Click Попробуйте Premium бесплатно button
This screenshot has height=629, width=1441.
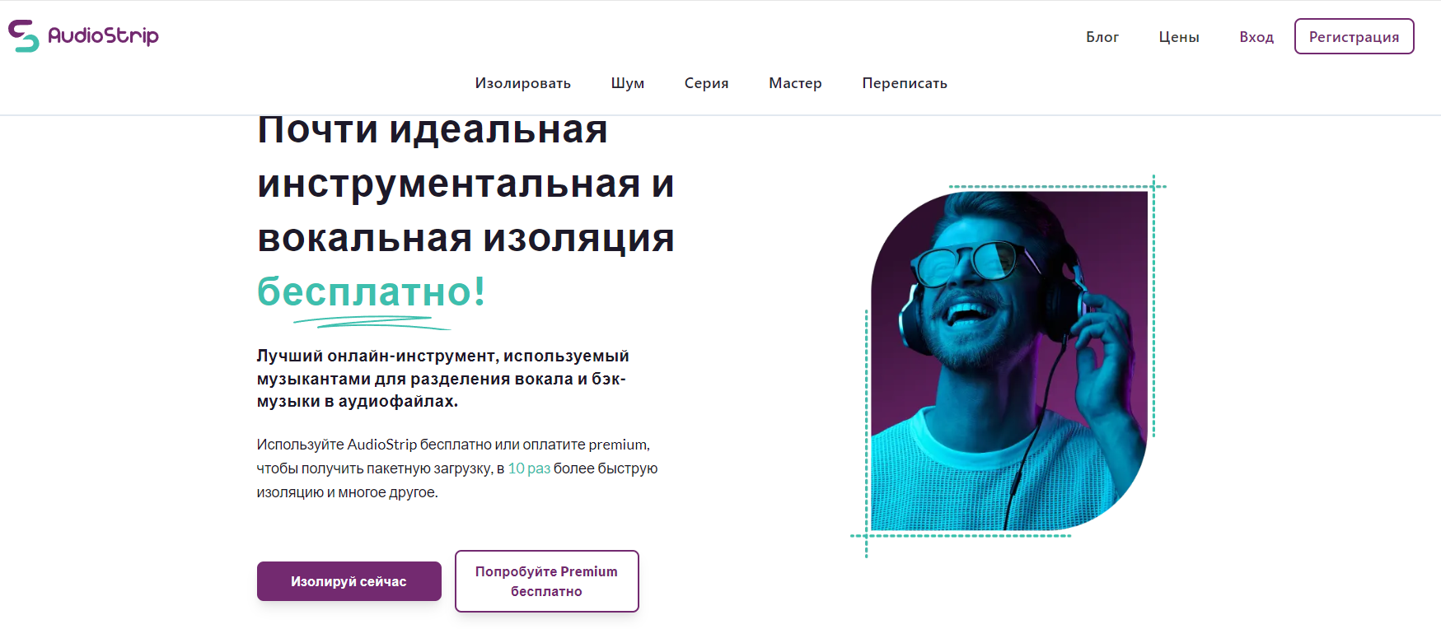point(547,581)
